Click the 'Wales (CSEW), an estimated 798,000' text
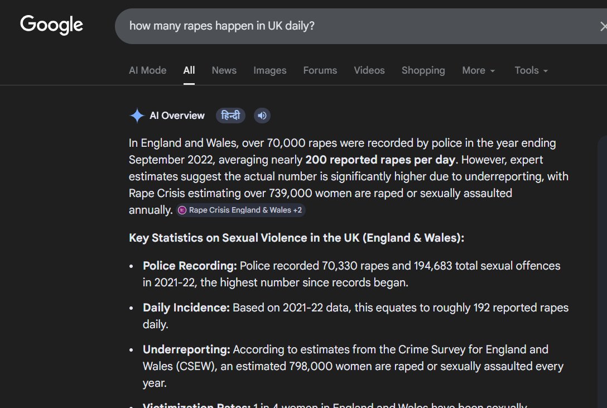 (x=238, y=366)
